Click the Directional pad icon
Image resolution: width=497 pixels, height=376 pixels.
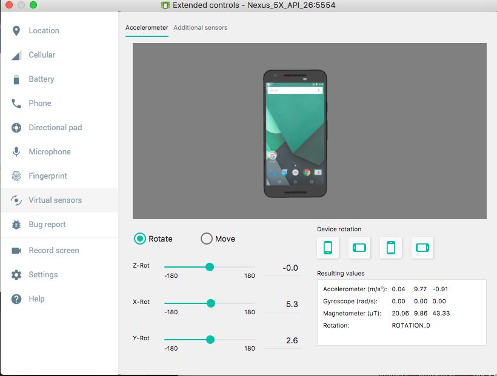tap(16, 128)
